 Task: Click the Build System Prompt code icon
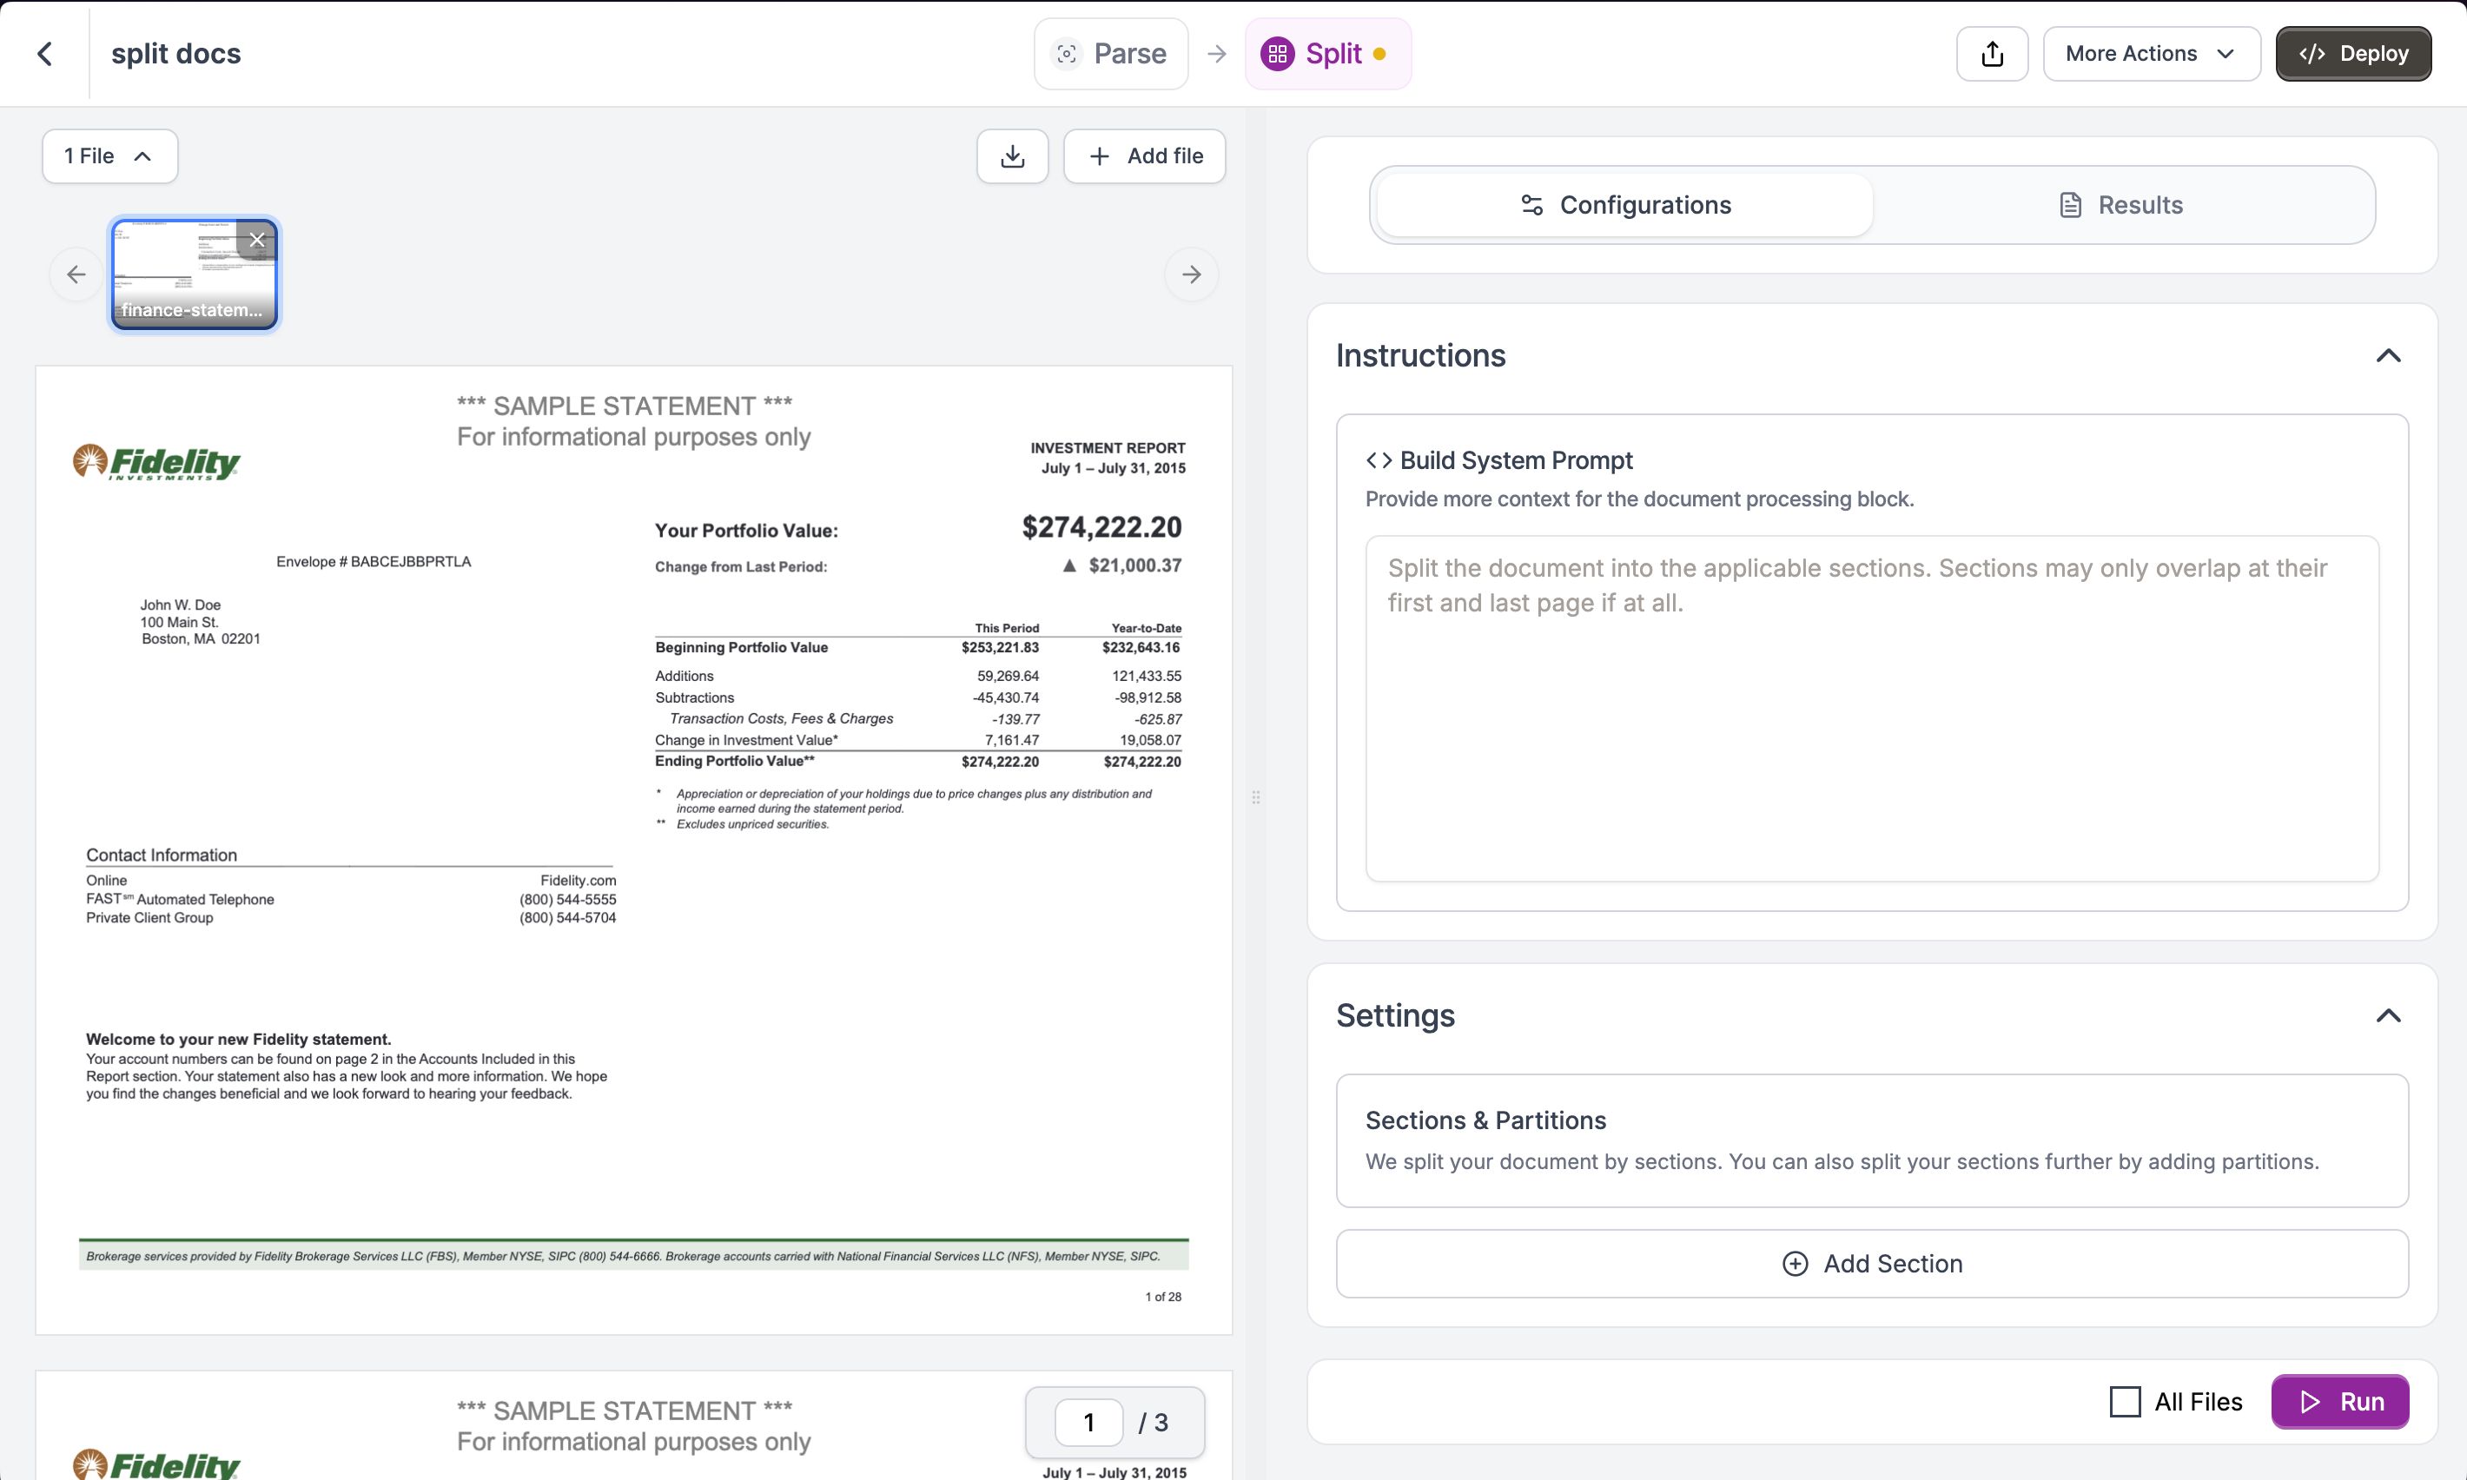click(x=1379, y=459)
